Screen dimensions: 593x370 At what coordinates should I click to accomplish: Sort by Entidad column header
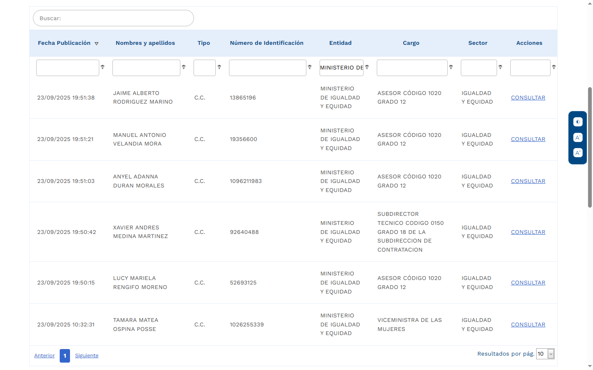point(341,43)
